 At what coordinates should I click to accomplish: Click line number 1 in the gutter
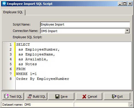point(11,45)
